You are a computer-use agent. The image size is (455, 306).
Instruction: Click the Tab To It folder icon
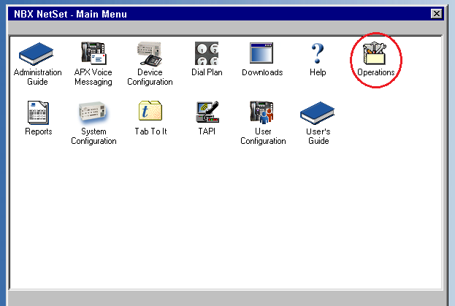(x=150, y=112)
